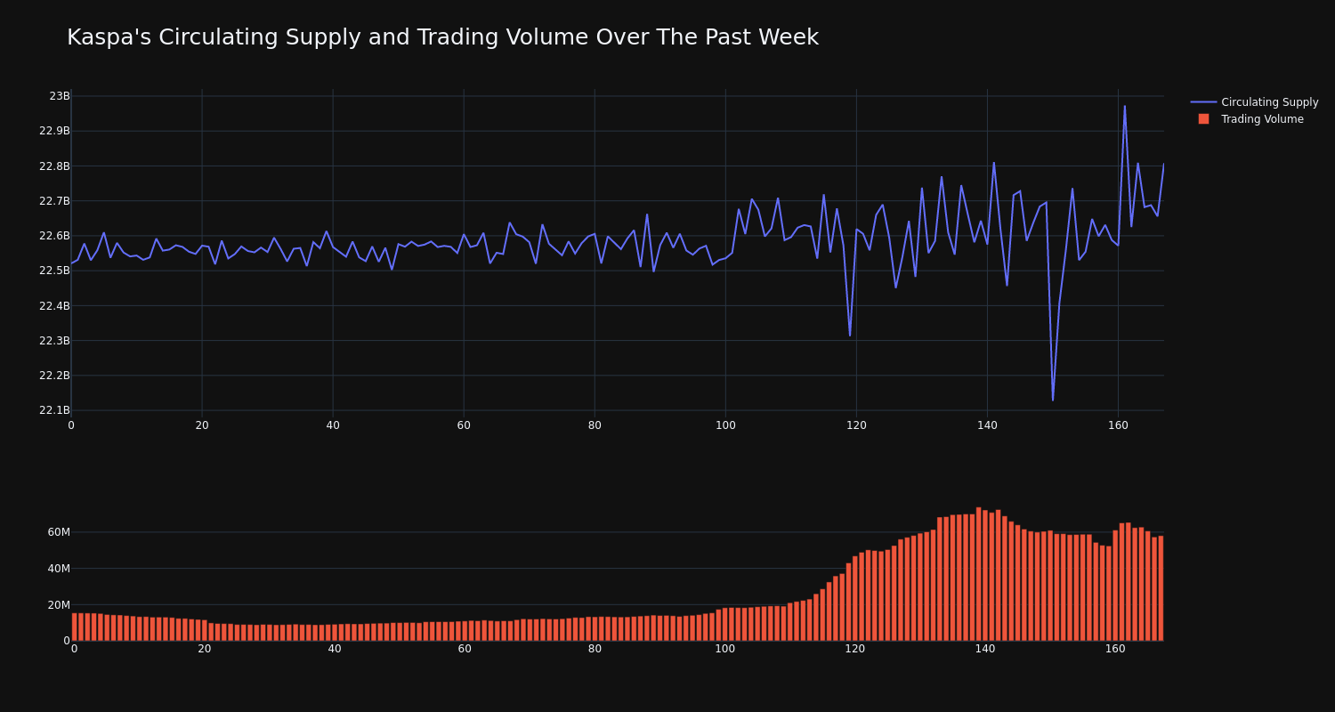Click the 22.8B y-axis label
The image size is (1335, 712).
click(54, 166)
